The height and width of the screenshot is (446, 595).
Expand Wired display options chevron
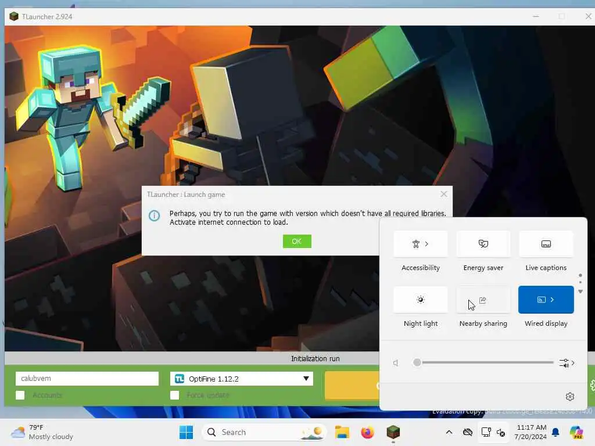[552, 300]
